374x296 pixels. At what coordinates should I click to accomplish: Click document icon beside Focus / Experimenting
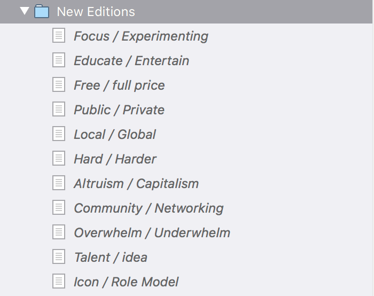click(x=59, y=36)
